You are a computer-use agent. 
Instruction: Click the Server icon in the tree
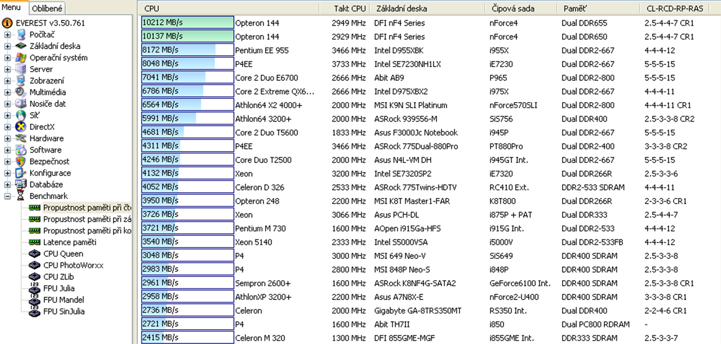point(21,69)
